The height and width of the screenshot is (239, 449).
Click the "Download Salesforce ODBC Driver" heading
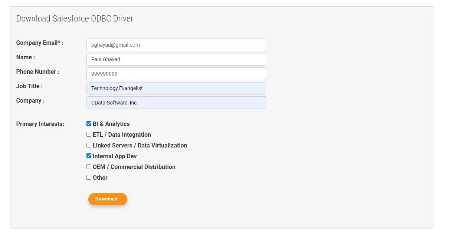click(x=75, y=18)
